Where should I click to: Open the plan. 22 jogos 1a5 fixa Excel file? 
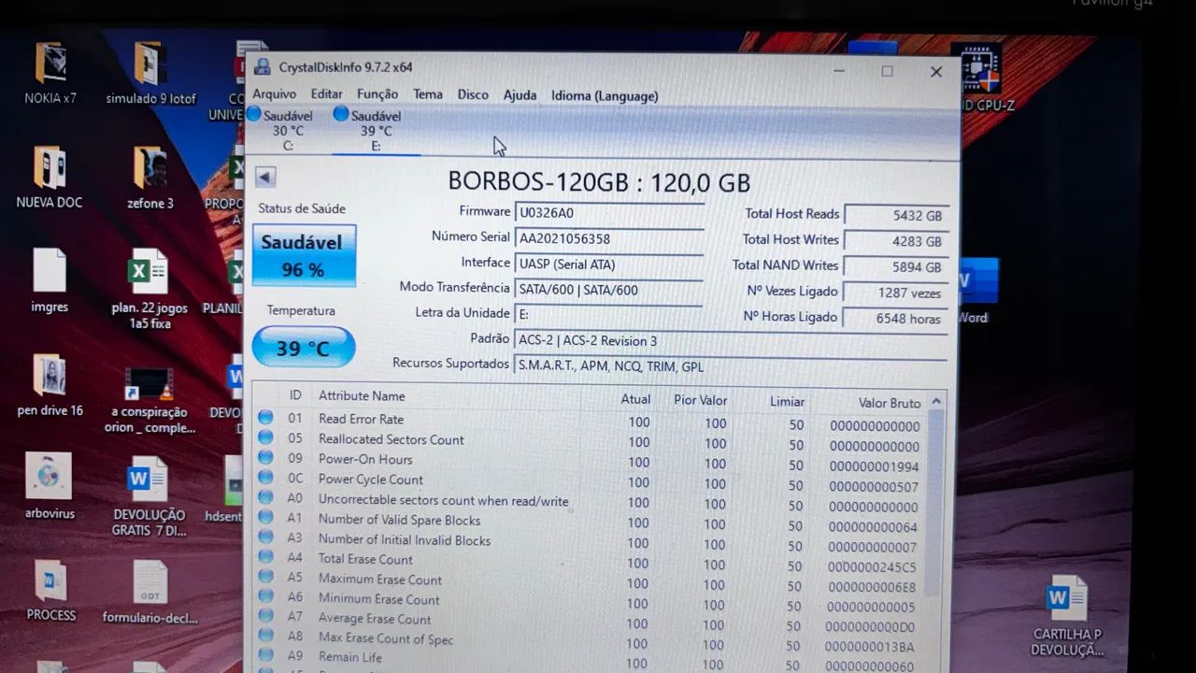(x=149, y=289)
